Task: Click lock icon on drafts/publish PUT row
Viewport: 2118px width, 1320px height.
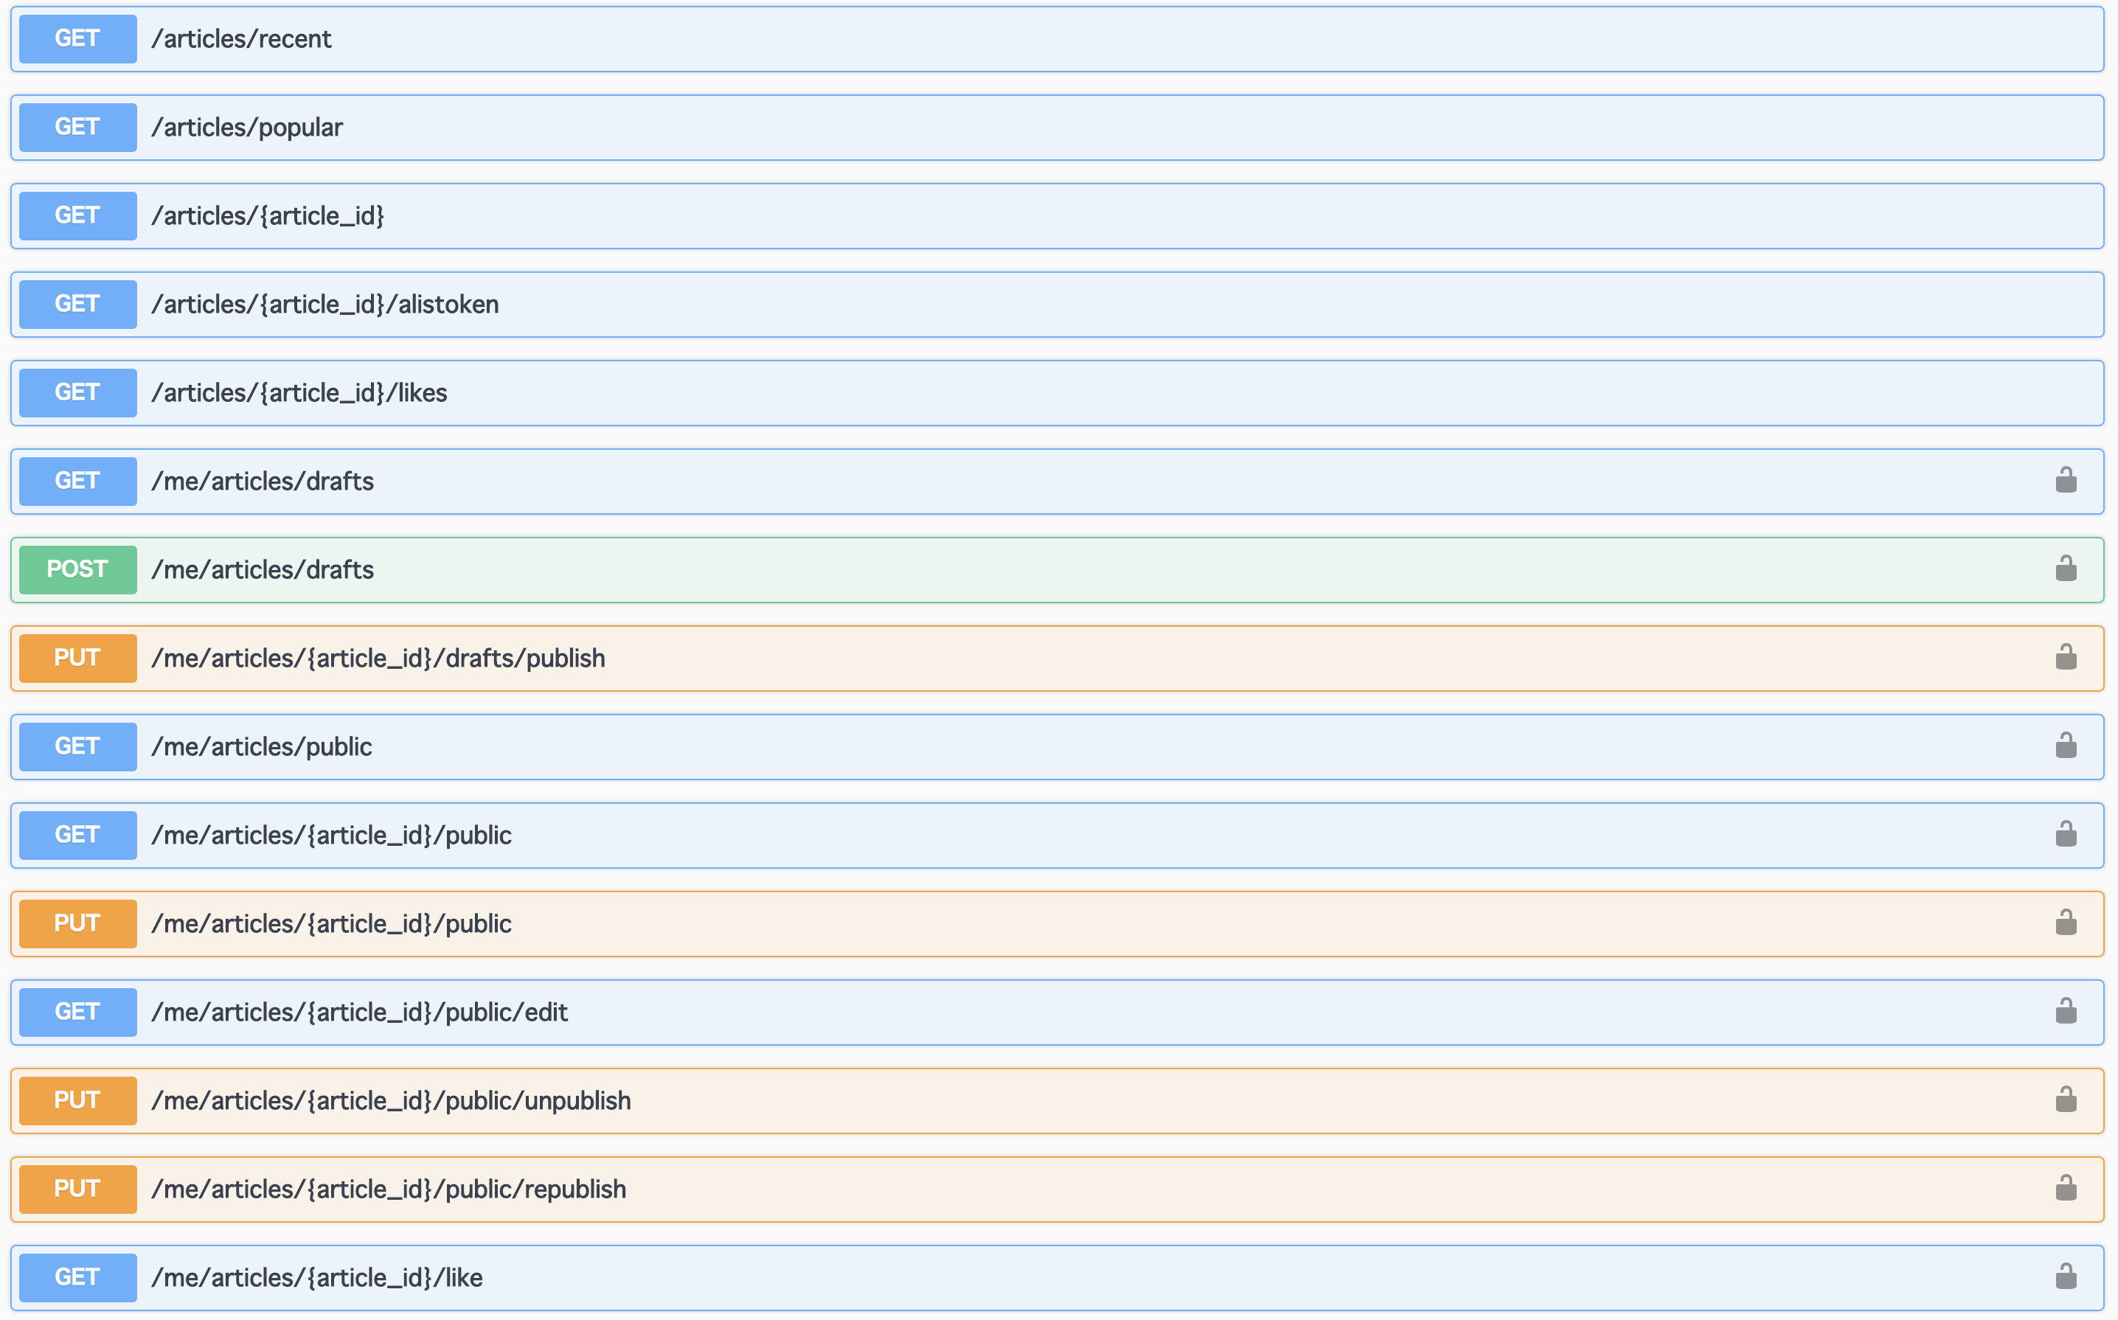Action: 2066,657
